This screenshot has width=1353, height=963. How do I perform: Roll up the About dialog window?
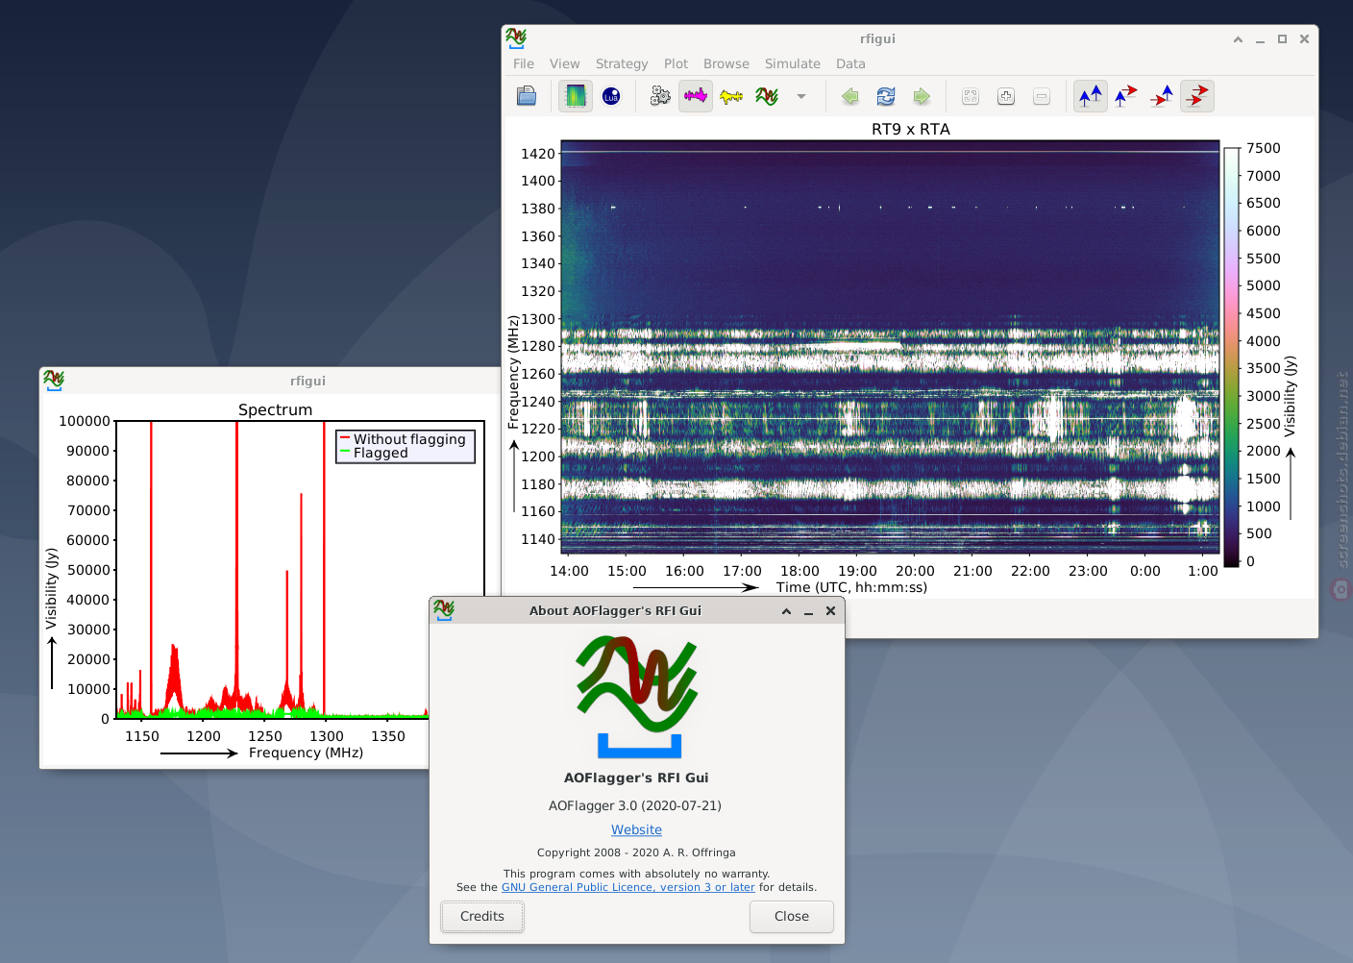coord(786,611)
